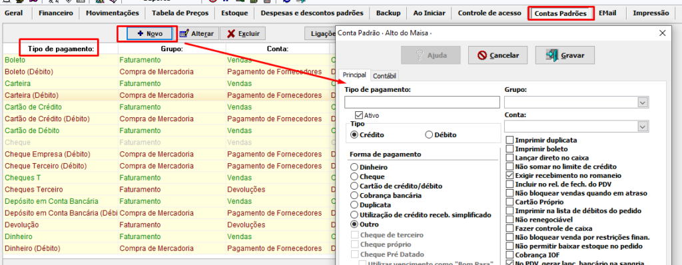Focus the Tipo de pagamento text field

coord(422,103)
